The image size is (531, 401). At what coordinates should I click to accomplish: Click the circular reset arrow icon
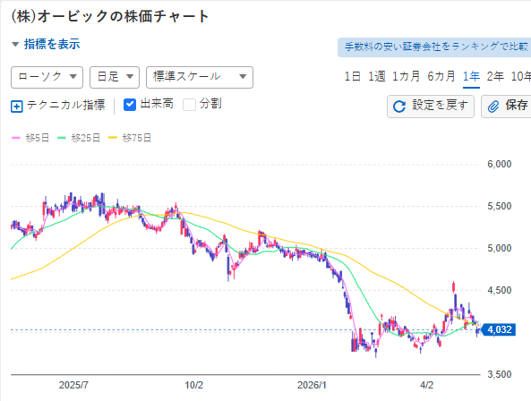coord(399,107)
